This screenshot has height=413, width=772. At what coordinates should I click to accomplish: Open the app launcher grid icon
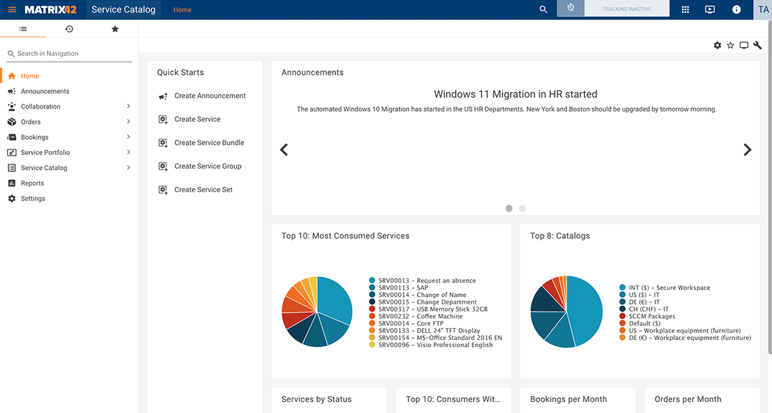tap(684, 10)
